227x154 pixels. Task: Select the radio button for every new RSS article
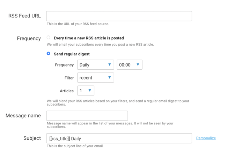[49, 38]
